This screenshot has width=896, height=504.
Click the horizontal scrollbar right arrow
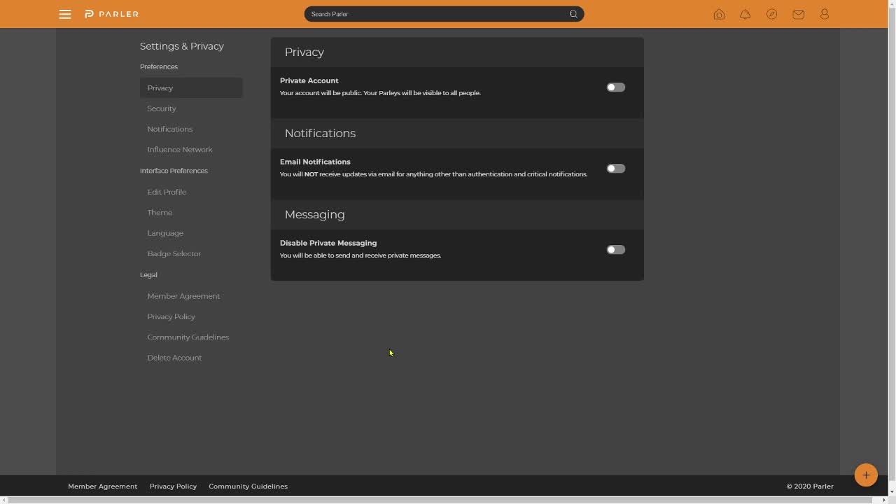pyautogui.click(x=883, y=500)
